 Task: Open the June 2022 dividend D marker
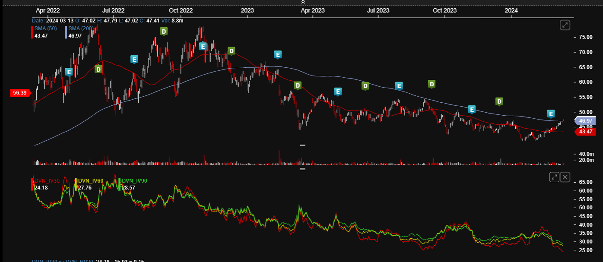98,69
